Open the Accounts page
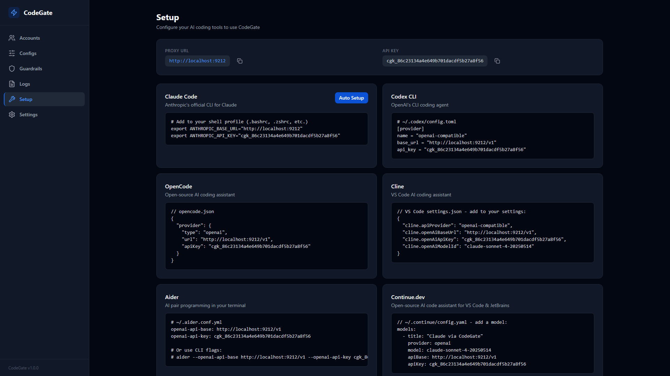Image resolution: width=670 pixels, height=376 pixels. (x=30, y=38)
